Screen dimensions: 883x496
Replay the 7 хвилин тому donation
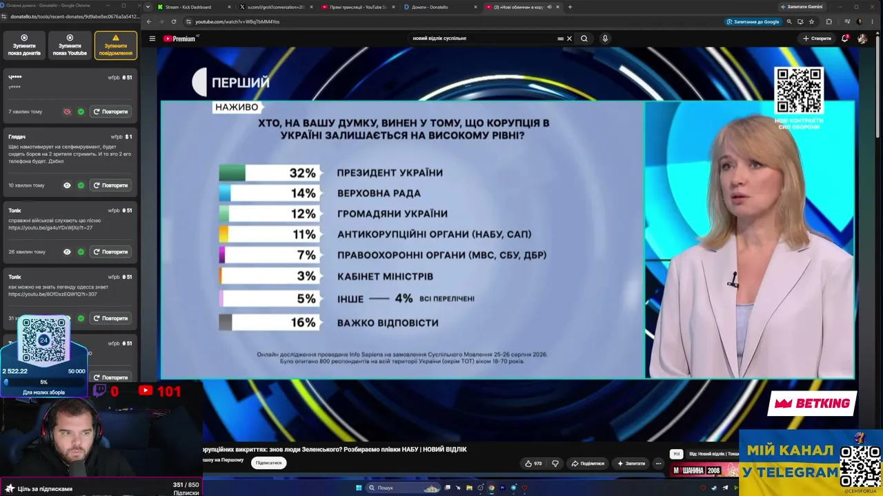[111, 112]
